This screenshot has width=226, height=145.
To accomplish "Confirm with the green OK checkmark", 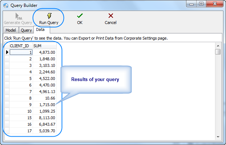I will [80, 16].
